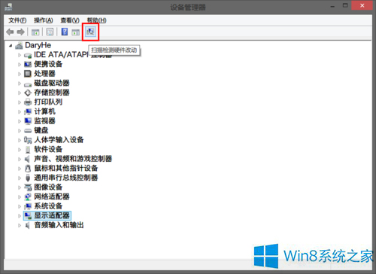Viewport: 376px width, 274px height.
Task: Minimize the 设备管理器 window
Action: [332, 6]
